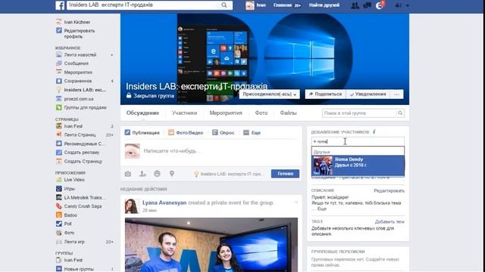The image size is (485, 272).
Task: Click Поделиться button on cover
Action: tap(325, 94)
